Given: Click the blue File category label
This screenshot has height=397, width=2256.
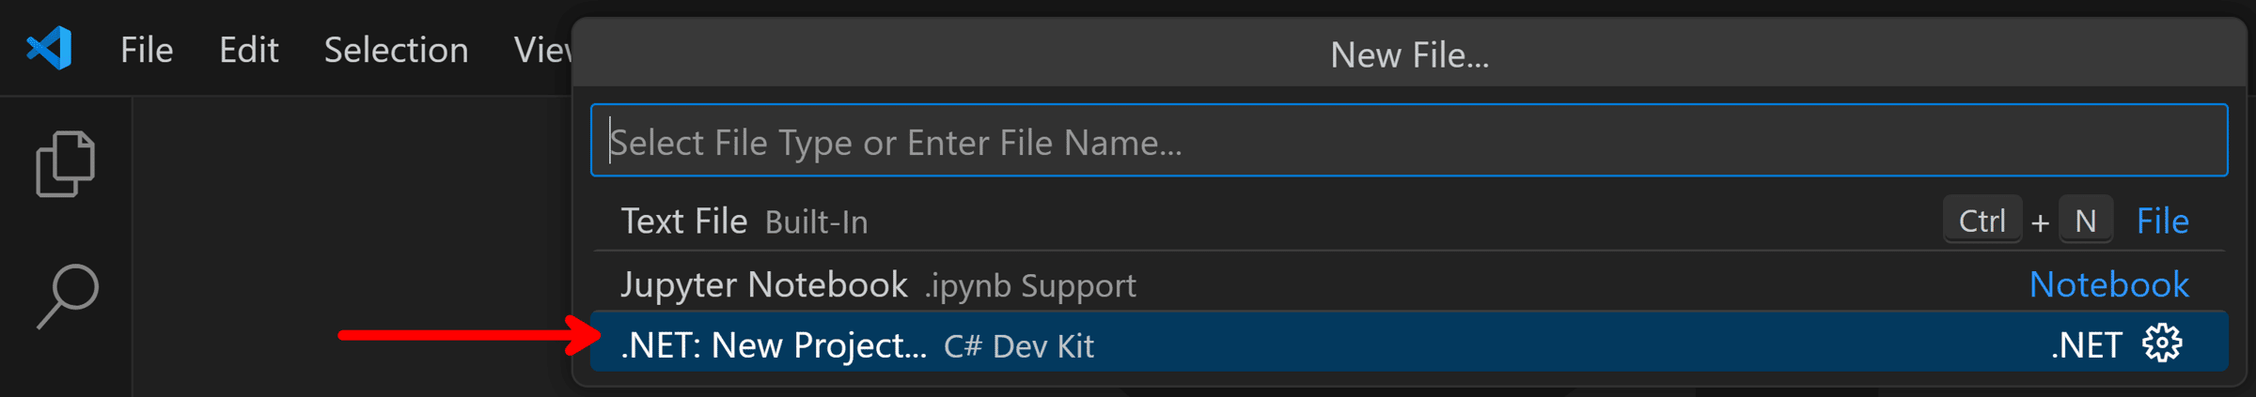Looking at the screenshot, I should (x=2162, y=221).
